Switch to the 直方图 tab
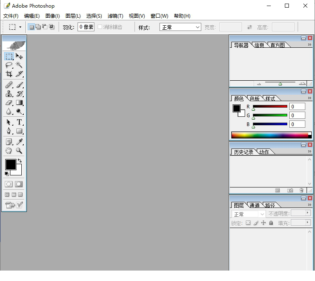 (277, 45)
